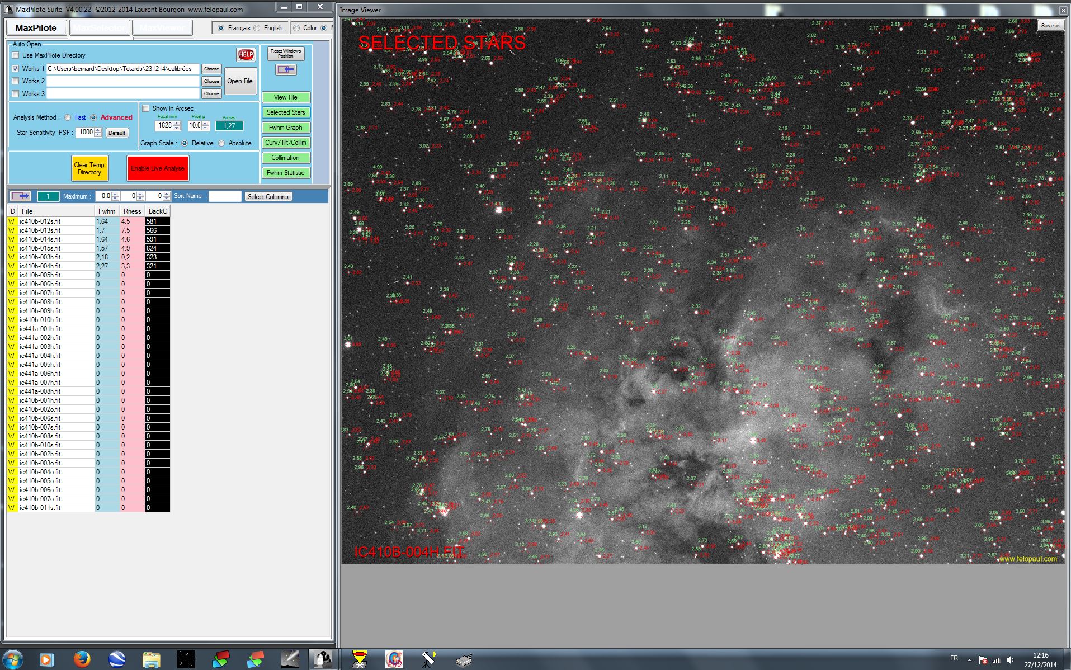Click Save as in Image Viewer
Screen dimensions: 1071x670
pos(1050,26)
